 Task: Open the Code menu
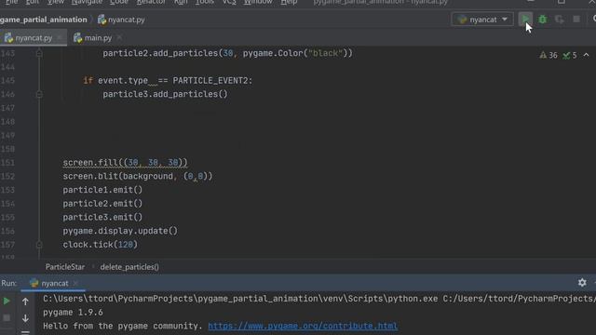point(119,2)
